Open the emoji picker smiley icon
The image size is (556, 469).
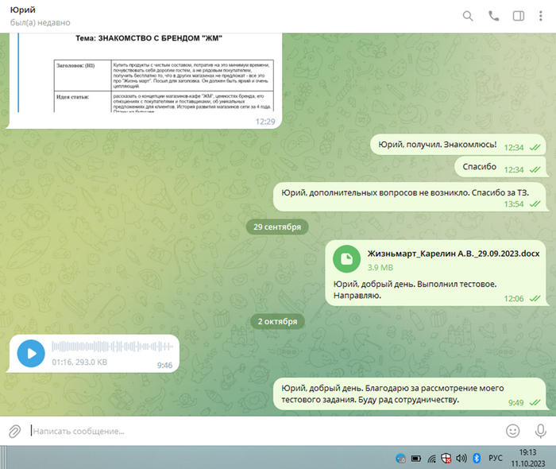pyautogui.click(x=512, y=431)
